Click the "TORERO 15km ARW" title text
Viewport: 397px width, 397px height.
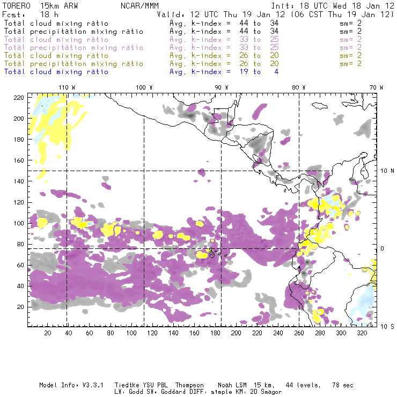pyautogui.click(x=41, y=6)
